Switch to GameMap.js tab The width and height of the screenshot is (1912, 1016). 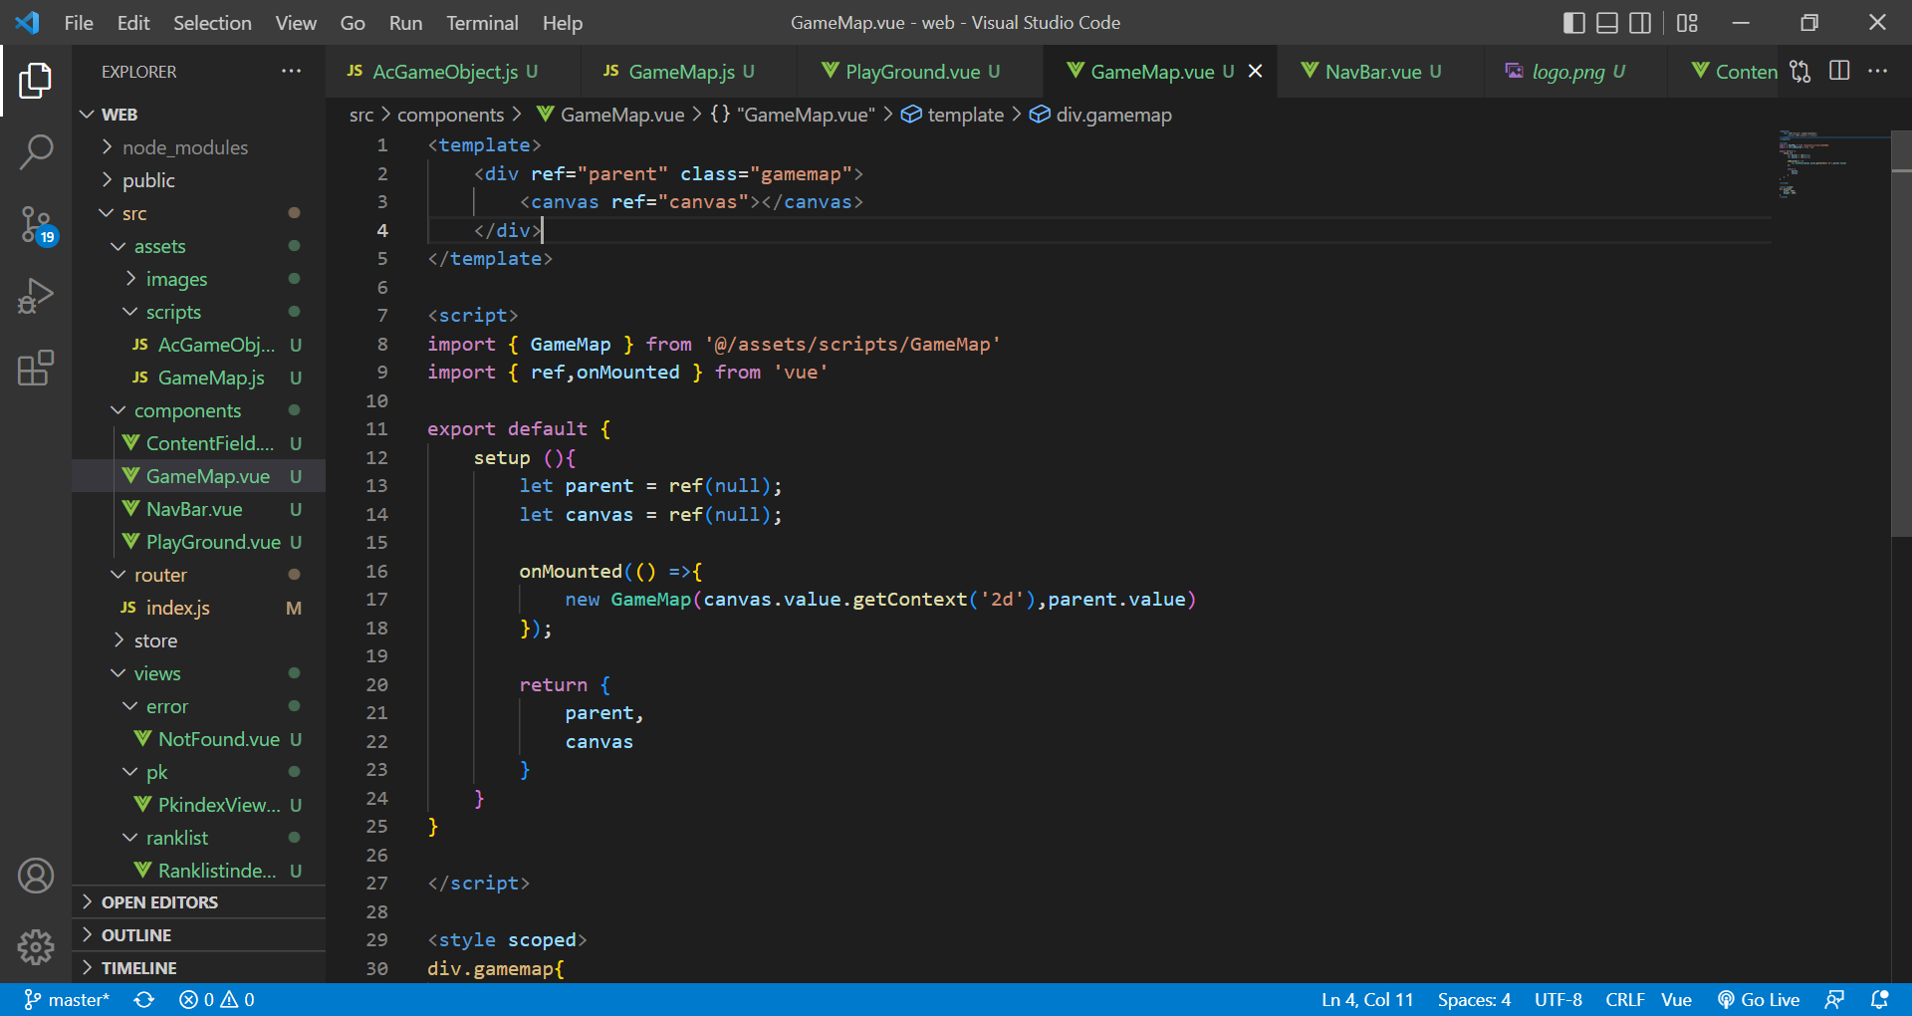[689, 72]
